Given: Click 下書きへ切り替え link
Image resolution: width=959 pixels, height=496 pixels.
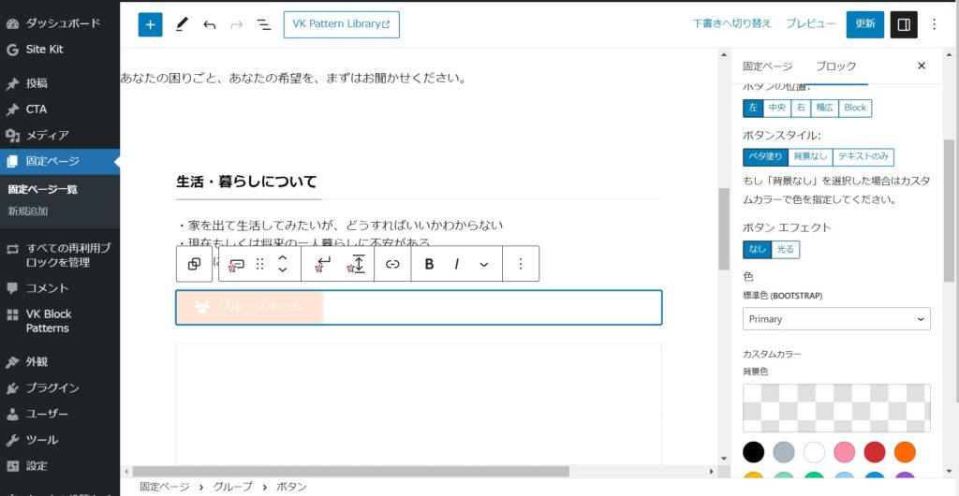Looking at the screenshot, I should 732,23.
